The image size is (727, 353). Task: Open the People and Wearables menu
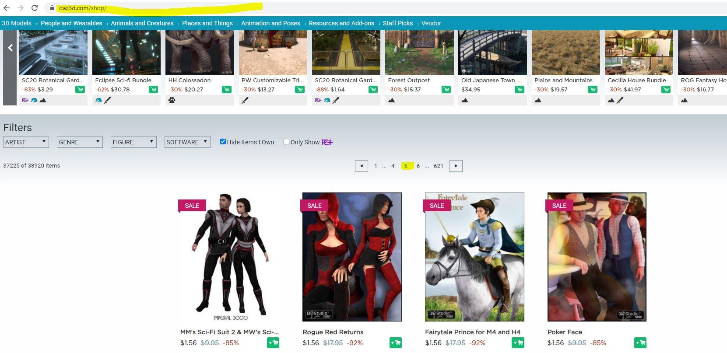coord(71,23)
